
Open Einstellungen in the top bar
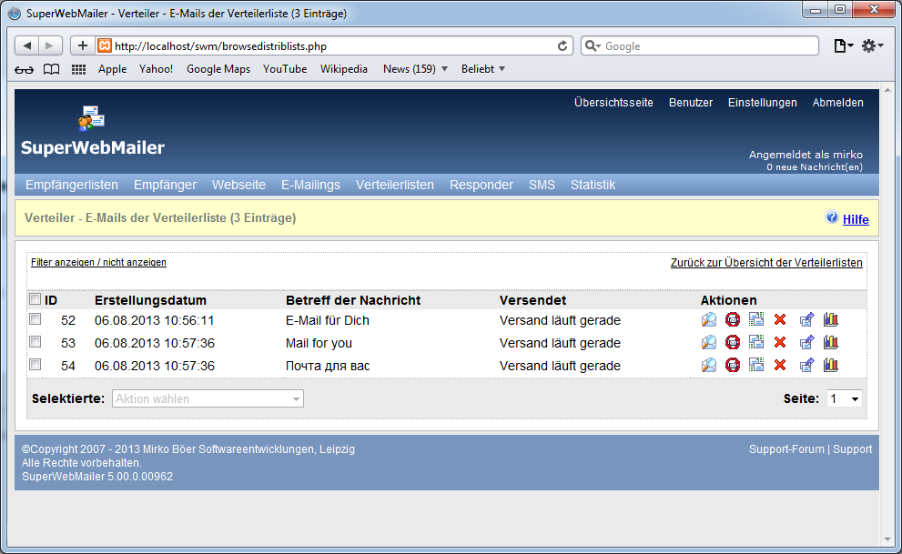pos(763,102)
